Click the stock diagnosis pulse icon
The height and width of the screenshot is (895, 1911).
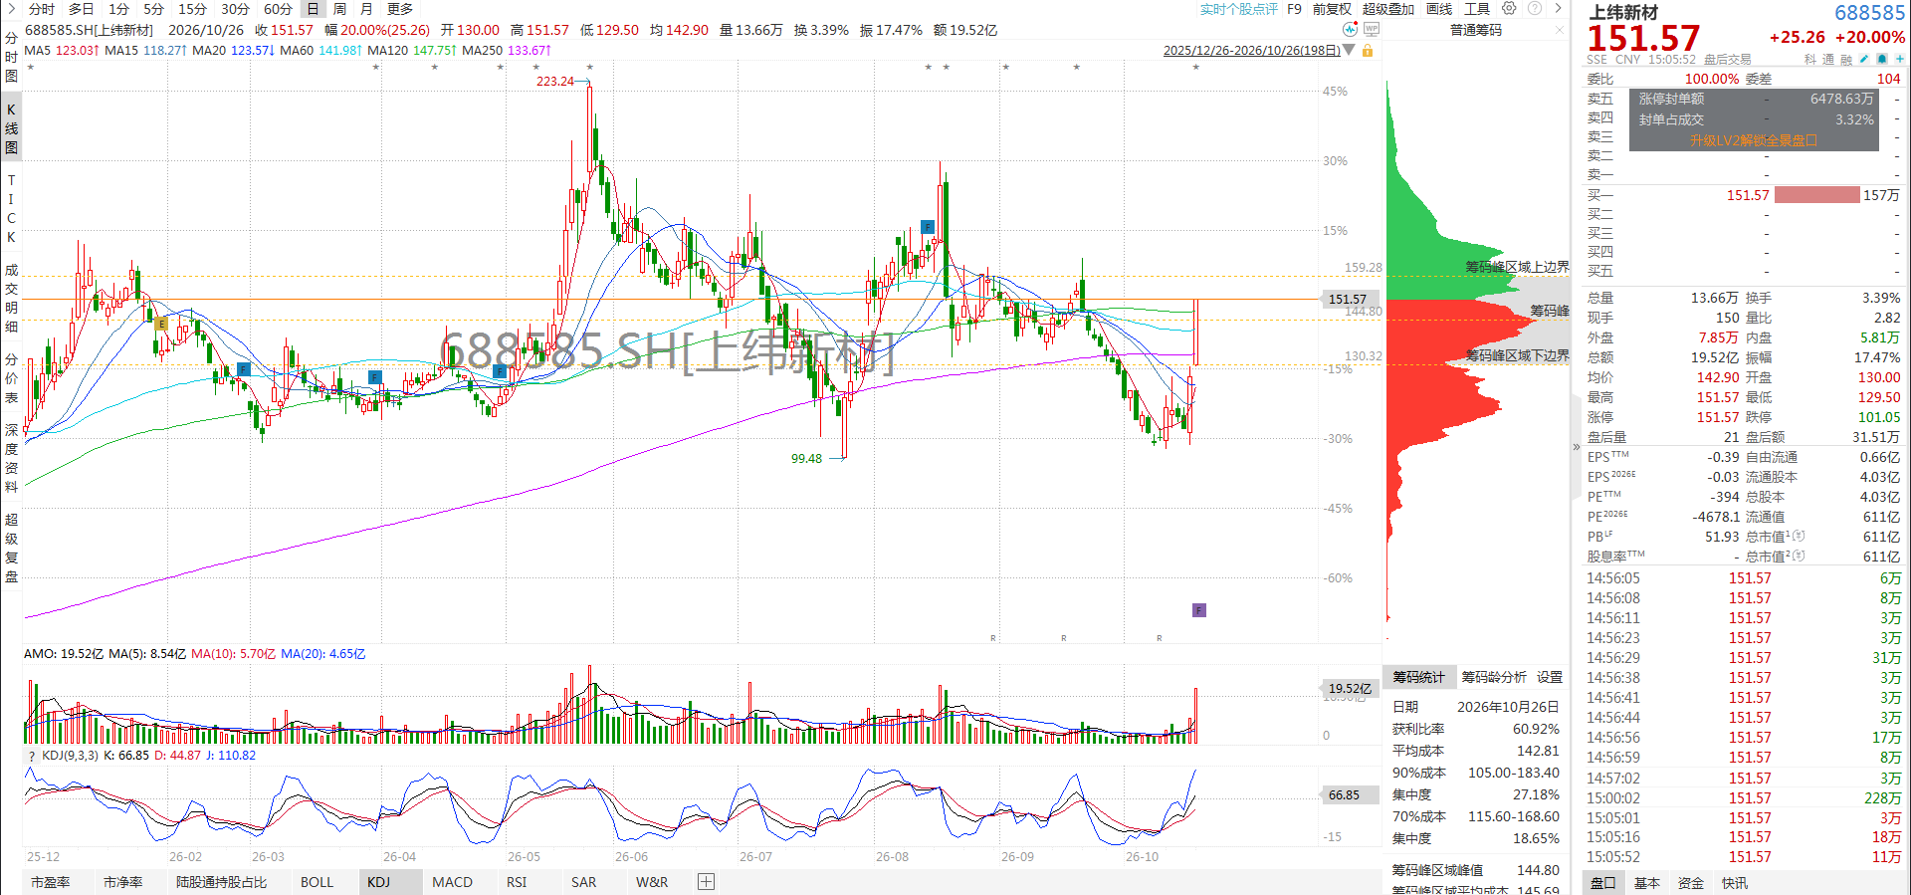point(1350,29)
